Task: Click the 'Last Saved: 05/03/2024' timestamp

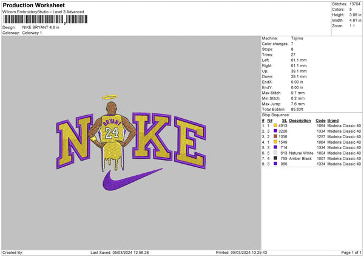Action: pyautogui.click(x=120, y=252)
